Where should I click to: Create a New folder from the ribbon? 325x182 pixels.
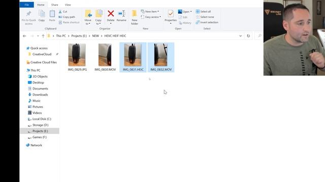pyautogui.click(x=135, y=17)
